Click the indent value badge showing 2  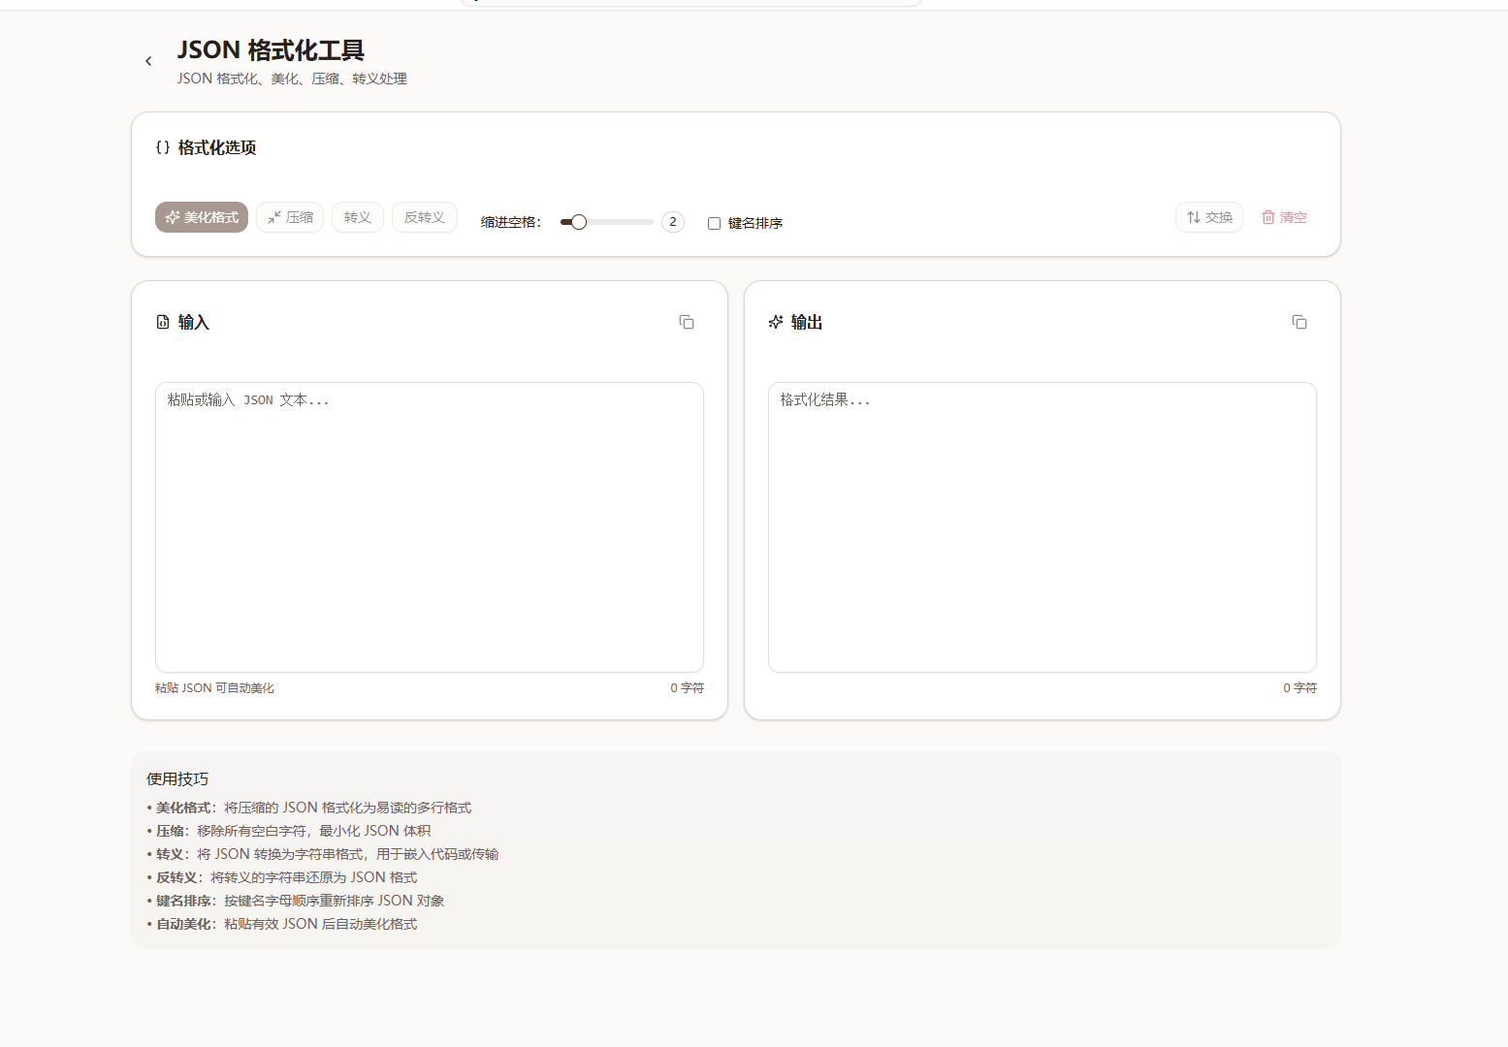673,222
